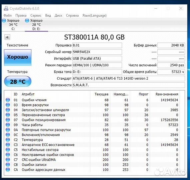Click status dot for C3 Аппаратное ECC-восстановление
Screen dimensions: 190x180
click(x=8, y=145)
